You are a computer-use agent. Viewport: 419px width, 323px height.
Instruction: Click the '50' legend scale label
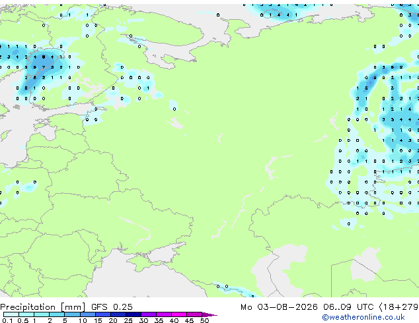(x=204, y=320)
